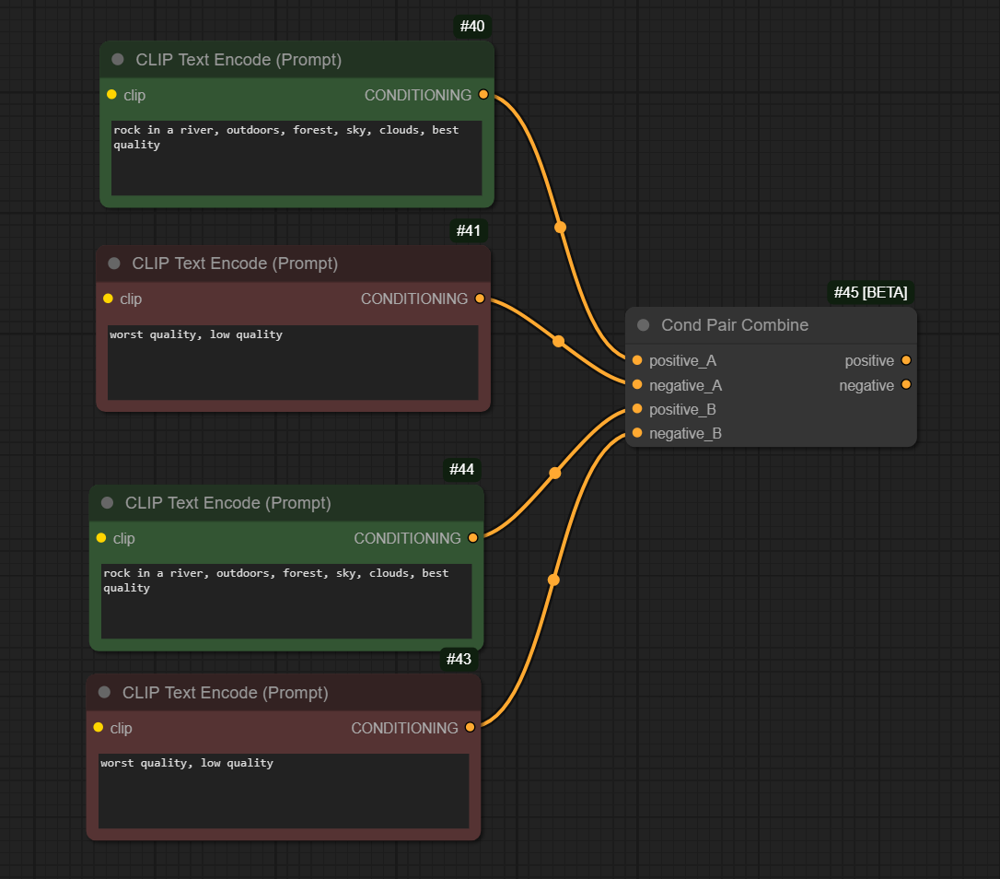Click the CONDITIONING output on node #44

472,538
